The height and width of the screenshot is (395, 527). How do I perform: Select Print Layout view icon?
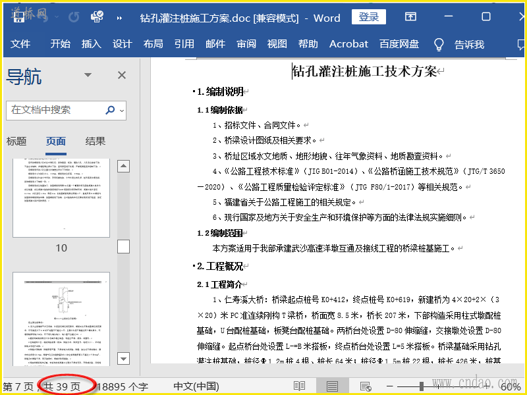[332, 386]
